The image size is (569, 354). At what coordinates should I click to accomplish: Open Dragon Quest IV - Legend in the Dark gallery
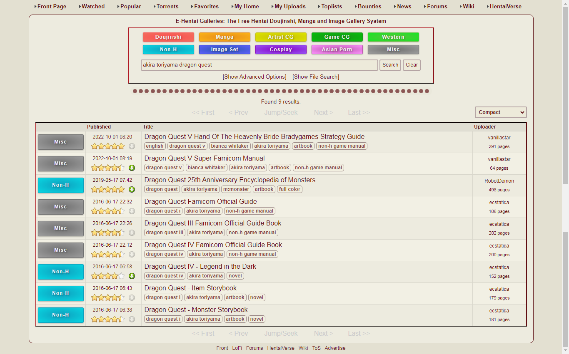pos(200,267)
